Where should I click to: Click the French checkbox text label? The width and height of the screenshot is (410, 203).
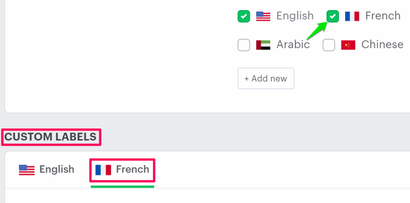pyautogui.click(x=383, y=16)
